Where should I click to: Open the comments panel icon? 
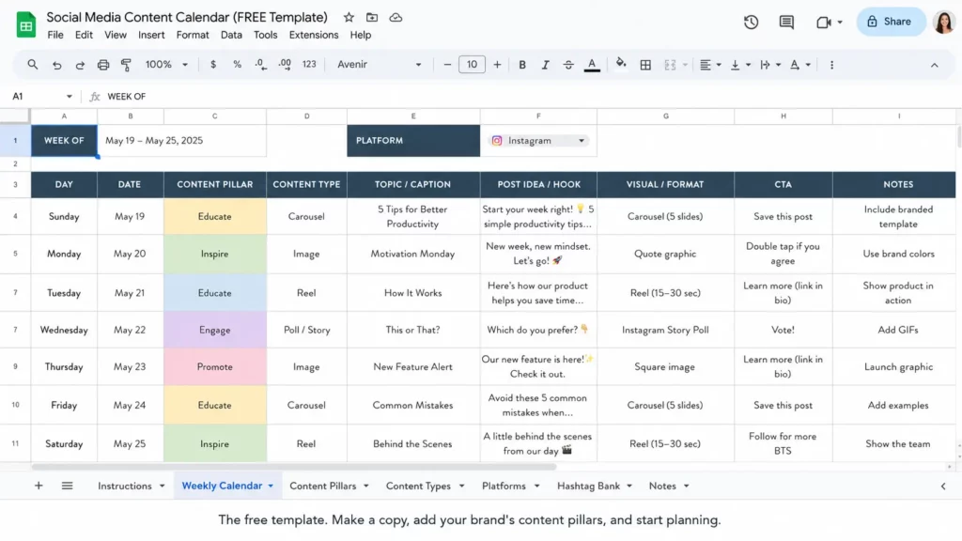786,23
